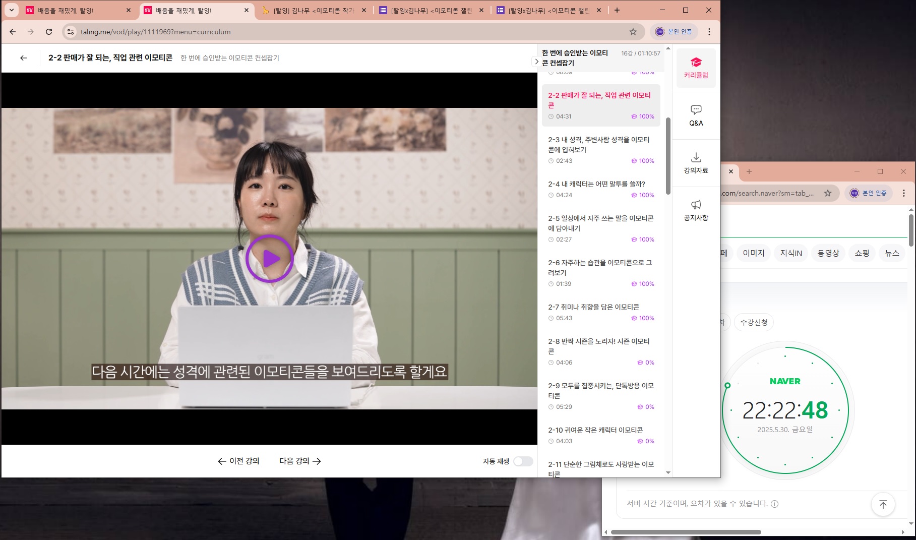Screen dimensions: 916x540
Task: Close the active 배움을 재밌게, 탈잉! tab
Action: pos(246,10)
